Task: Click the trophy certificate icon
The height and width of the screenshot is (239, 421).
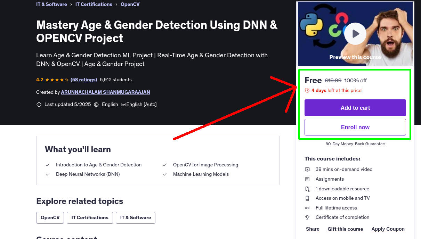Action: click(x=307, y=217)
